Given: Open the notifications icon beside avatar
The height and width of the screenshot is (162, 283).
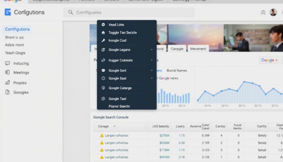Looking at the screenshot, I should point(263,12).
